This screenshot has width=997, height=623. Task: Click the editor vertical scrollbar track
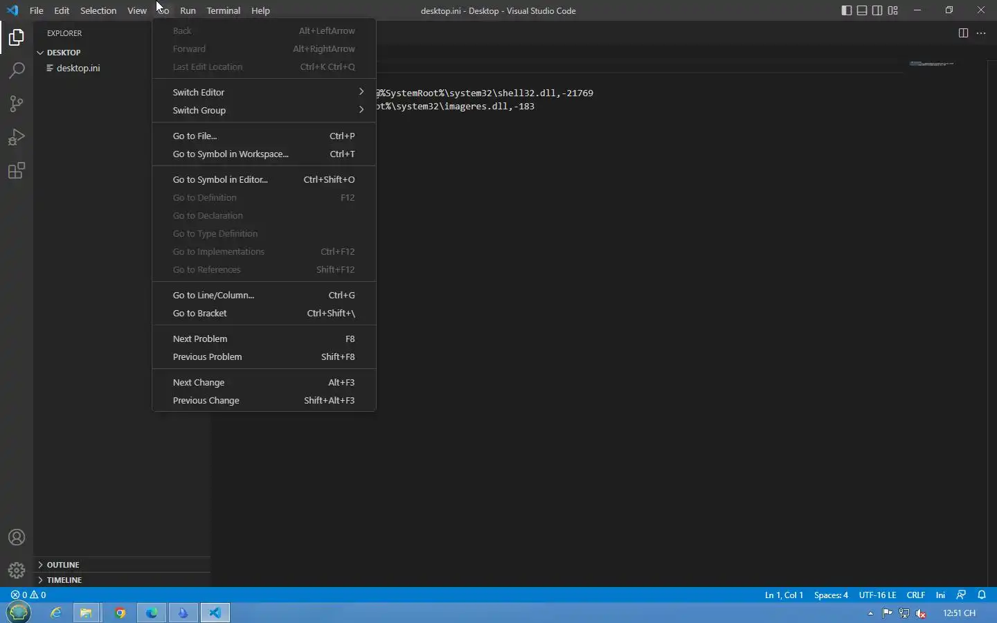pos(992,322)
